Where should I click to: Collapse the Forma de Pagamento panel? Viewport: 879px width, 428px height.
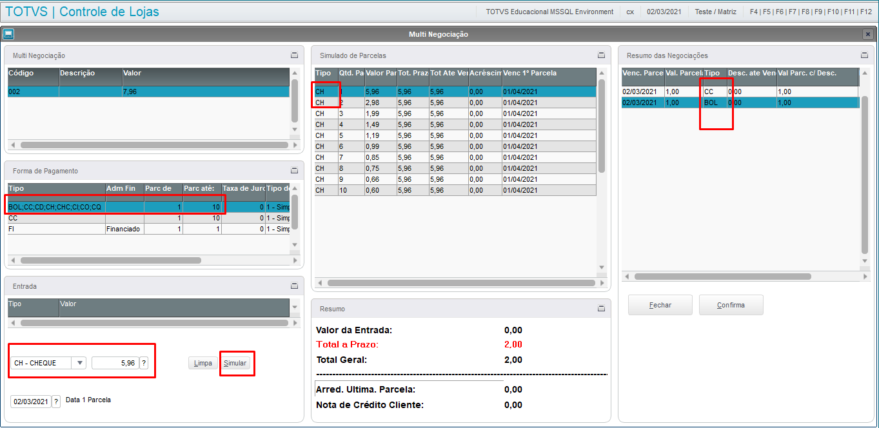[294, 171]
